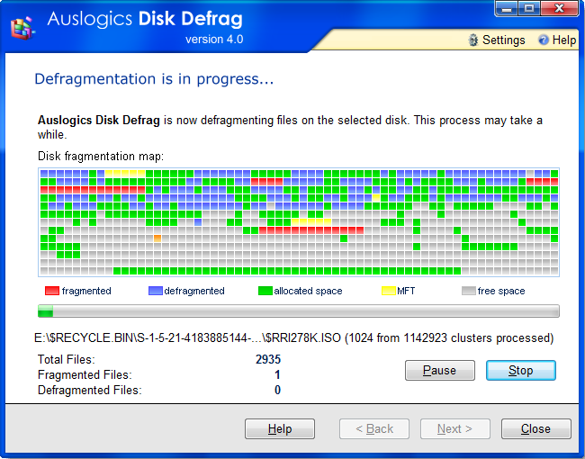Click the Close button at the bottom
The image size is (585, 459).
tap(536, 428)
